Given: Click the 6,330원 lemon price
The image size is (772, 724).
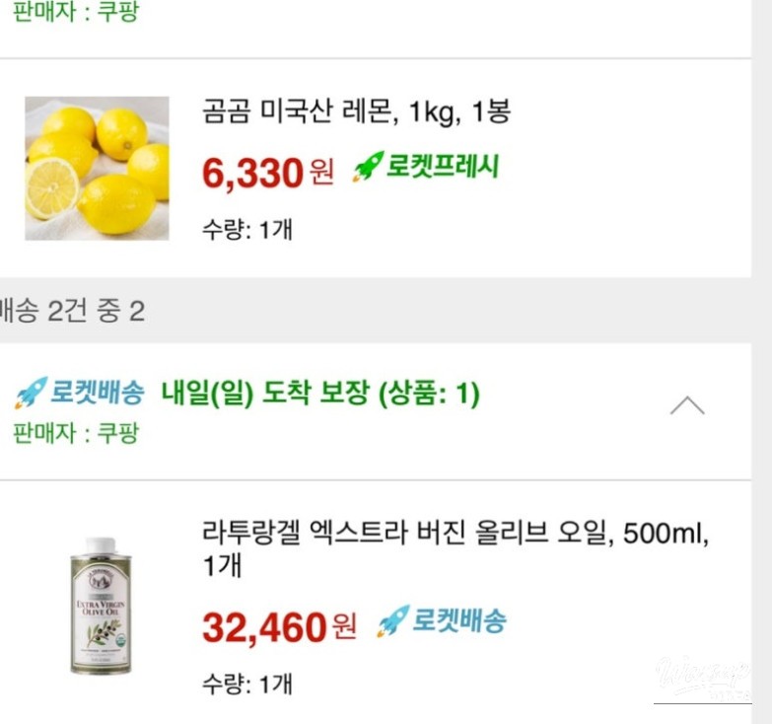Looking at the screenshot, I should 267,173.
